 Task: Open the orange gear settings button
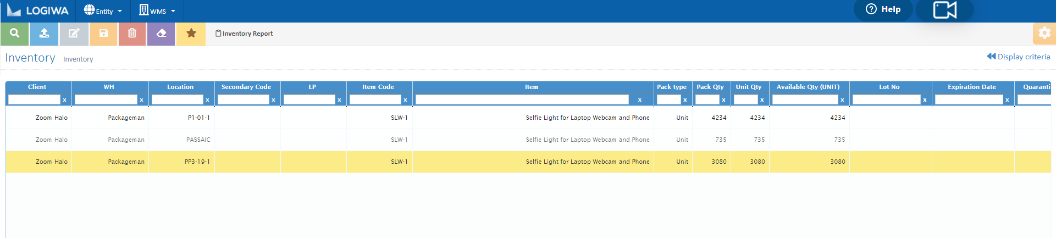1044,34
